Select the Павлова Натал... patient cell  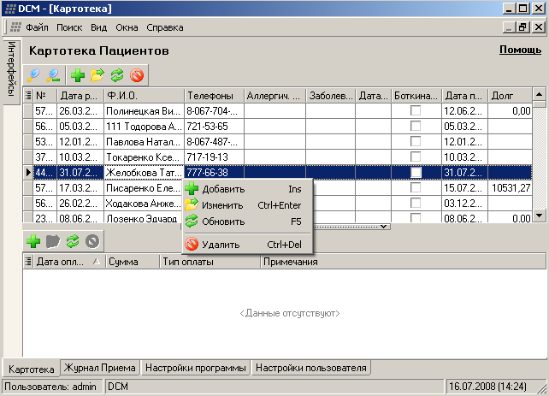point(144,141)
